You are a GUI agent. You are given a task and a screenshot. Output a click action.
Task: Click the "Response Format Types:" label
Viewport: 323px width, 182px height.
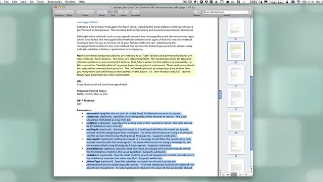point(92,91)
